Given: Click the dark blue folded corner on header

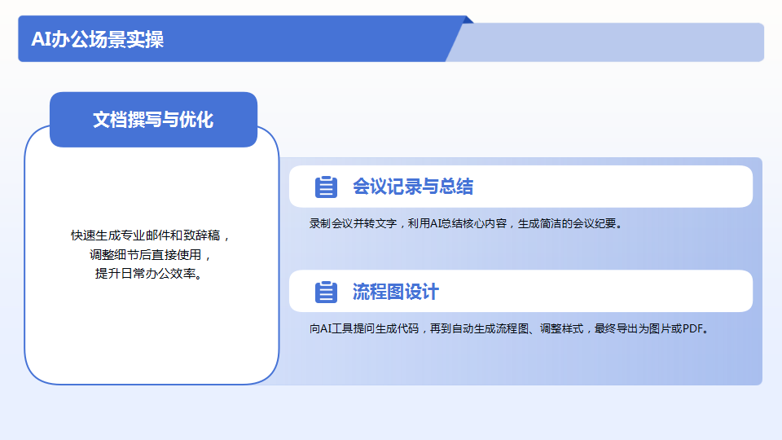Looking at the screenshot, I should tap(468, 19).
